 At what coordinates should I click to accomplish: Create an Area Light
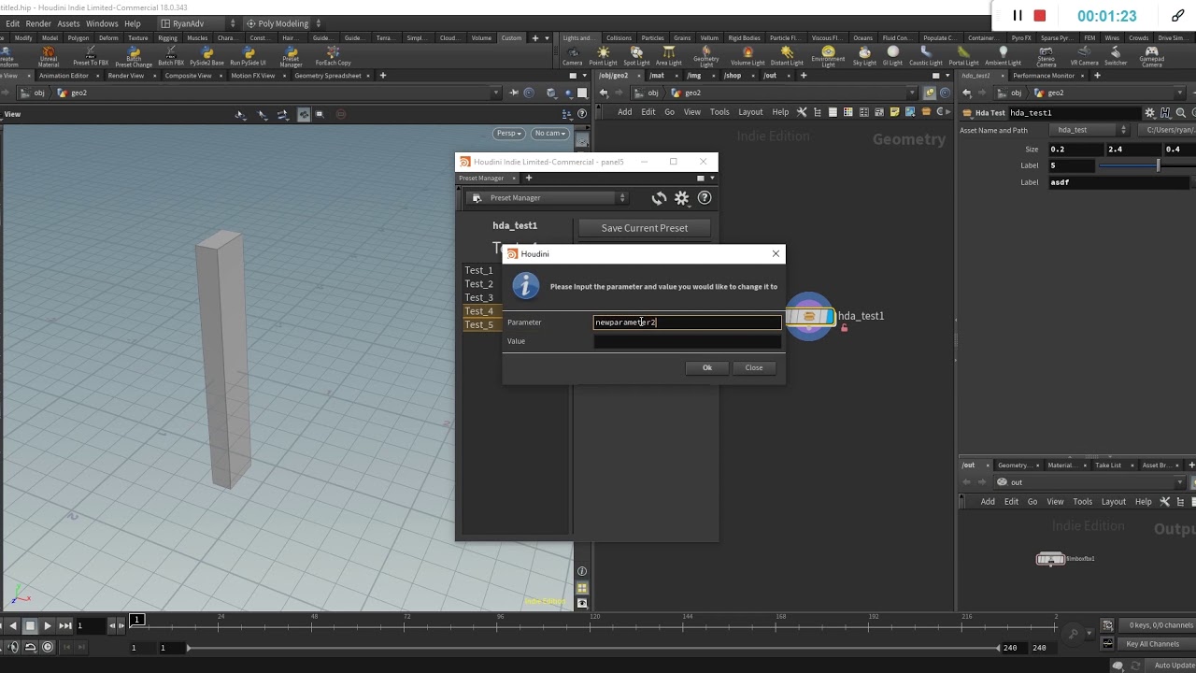(x=668, y=56)
